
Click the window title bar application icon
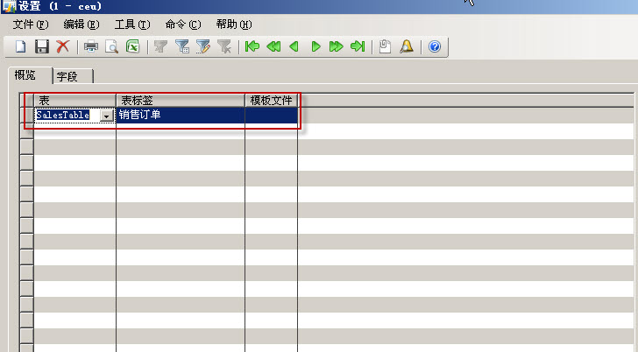click(x=9, y=6)
